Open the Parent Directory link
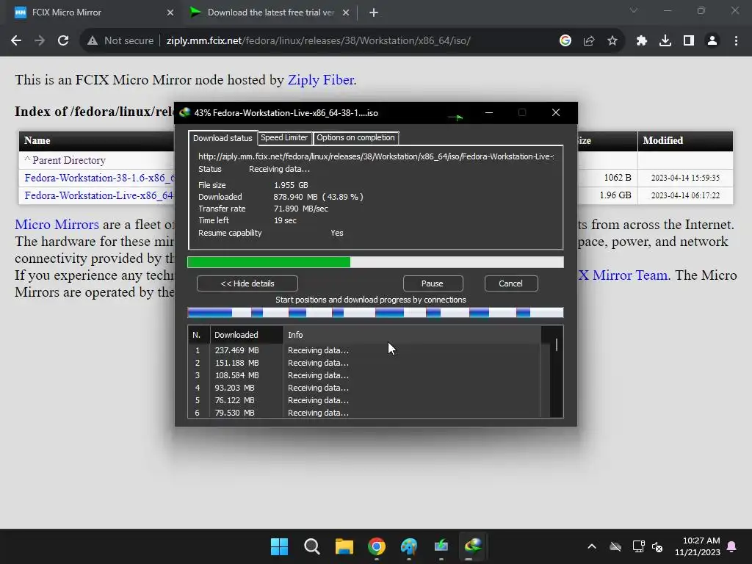Viewport: 752px width, 564px height. (x=69, y=160)
